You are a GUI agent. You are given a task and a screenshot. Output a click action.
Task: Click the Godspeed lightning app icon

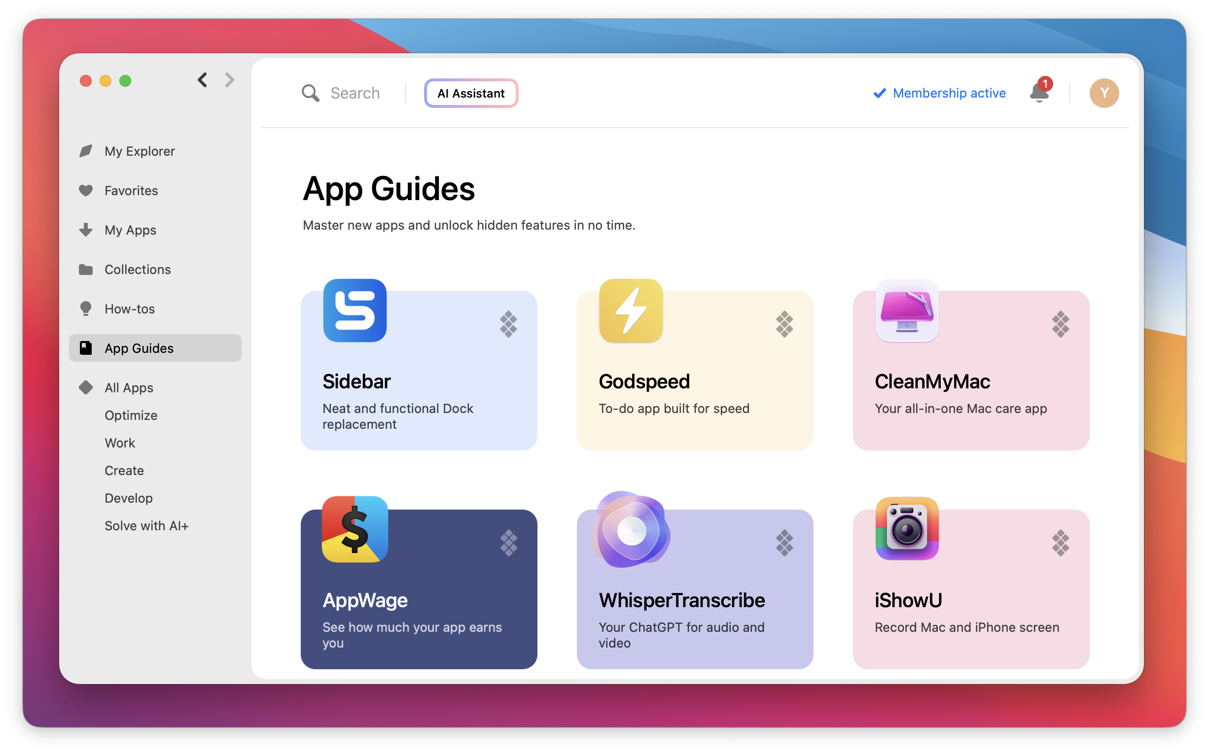[631, 310]
